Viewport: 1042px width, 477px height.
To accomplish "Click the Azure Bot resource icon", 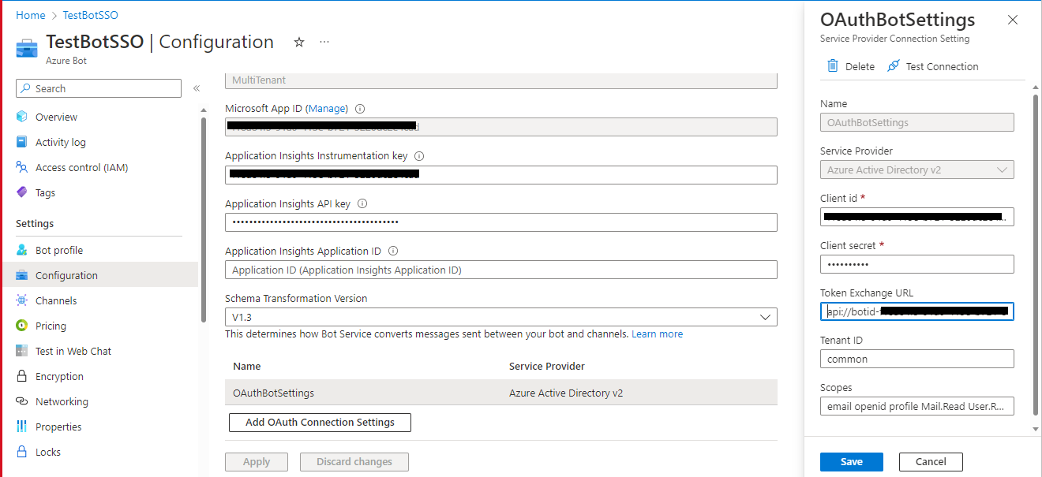I will [x=27, y=47].
